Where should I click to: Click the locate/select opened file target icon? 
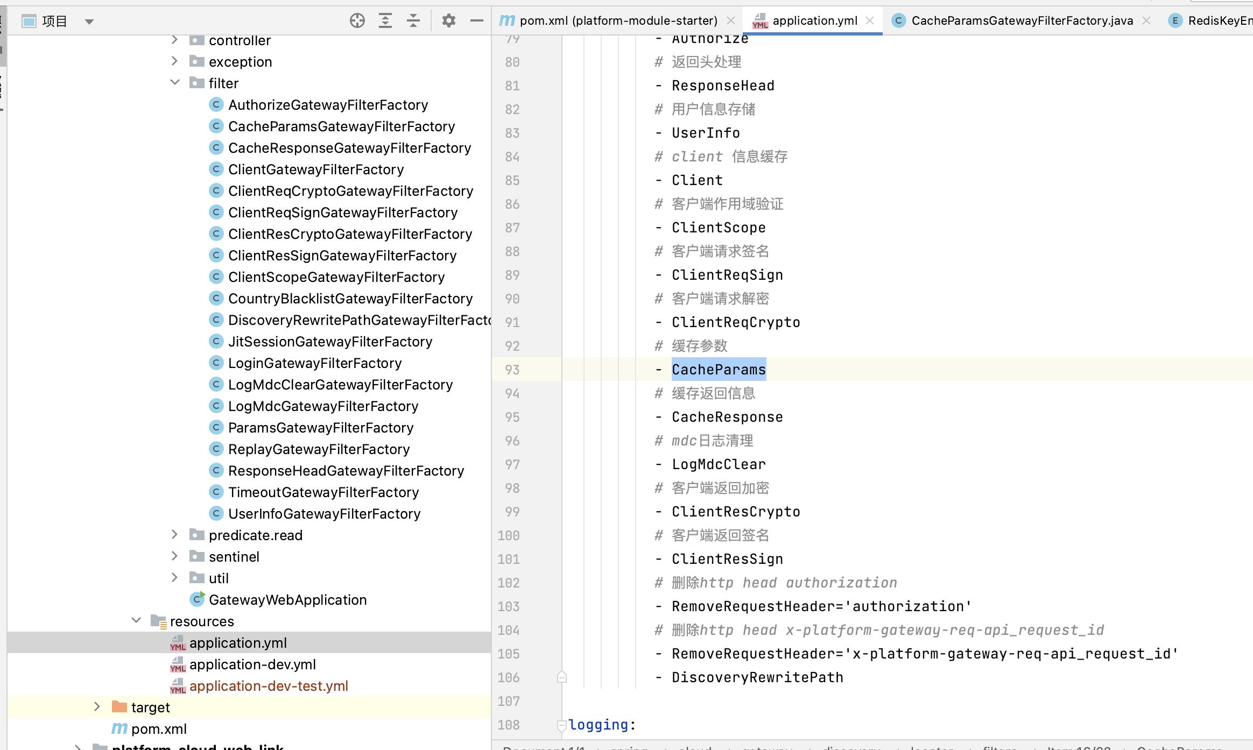pos(357,21)
